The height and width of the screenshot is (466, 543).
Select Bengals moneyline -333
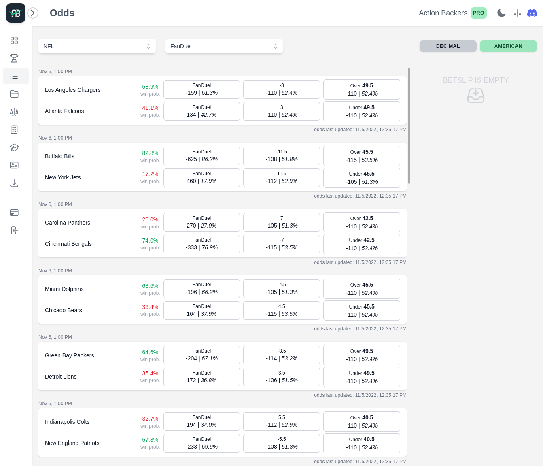pyautogui.click(x=202, y=244)
